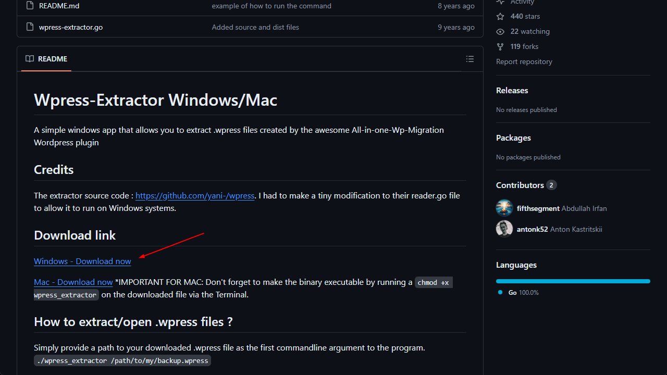Click the './wpress_extractor /path/to/my/backup.wpress' code
This screenshot has width=667, height=375.
(122, 360)
